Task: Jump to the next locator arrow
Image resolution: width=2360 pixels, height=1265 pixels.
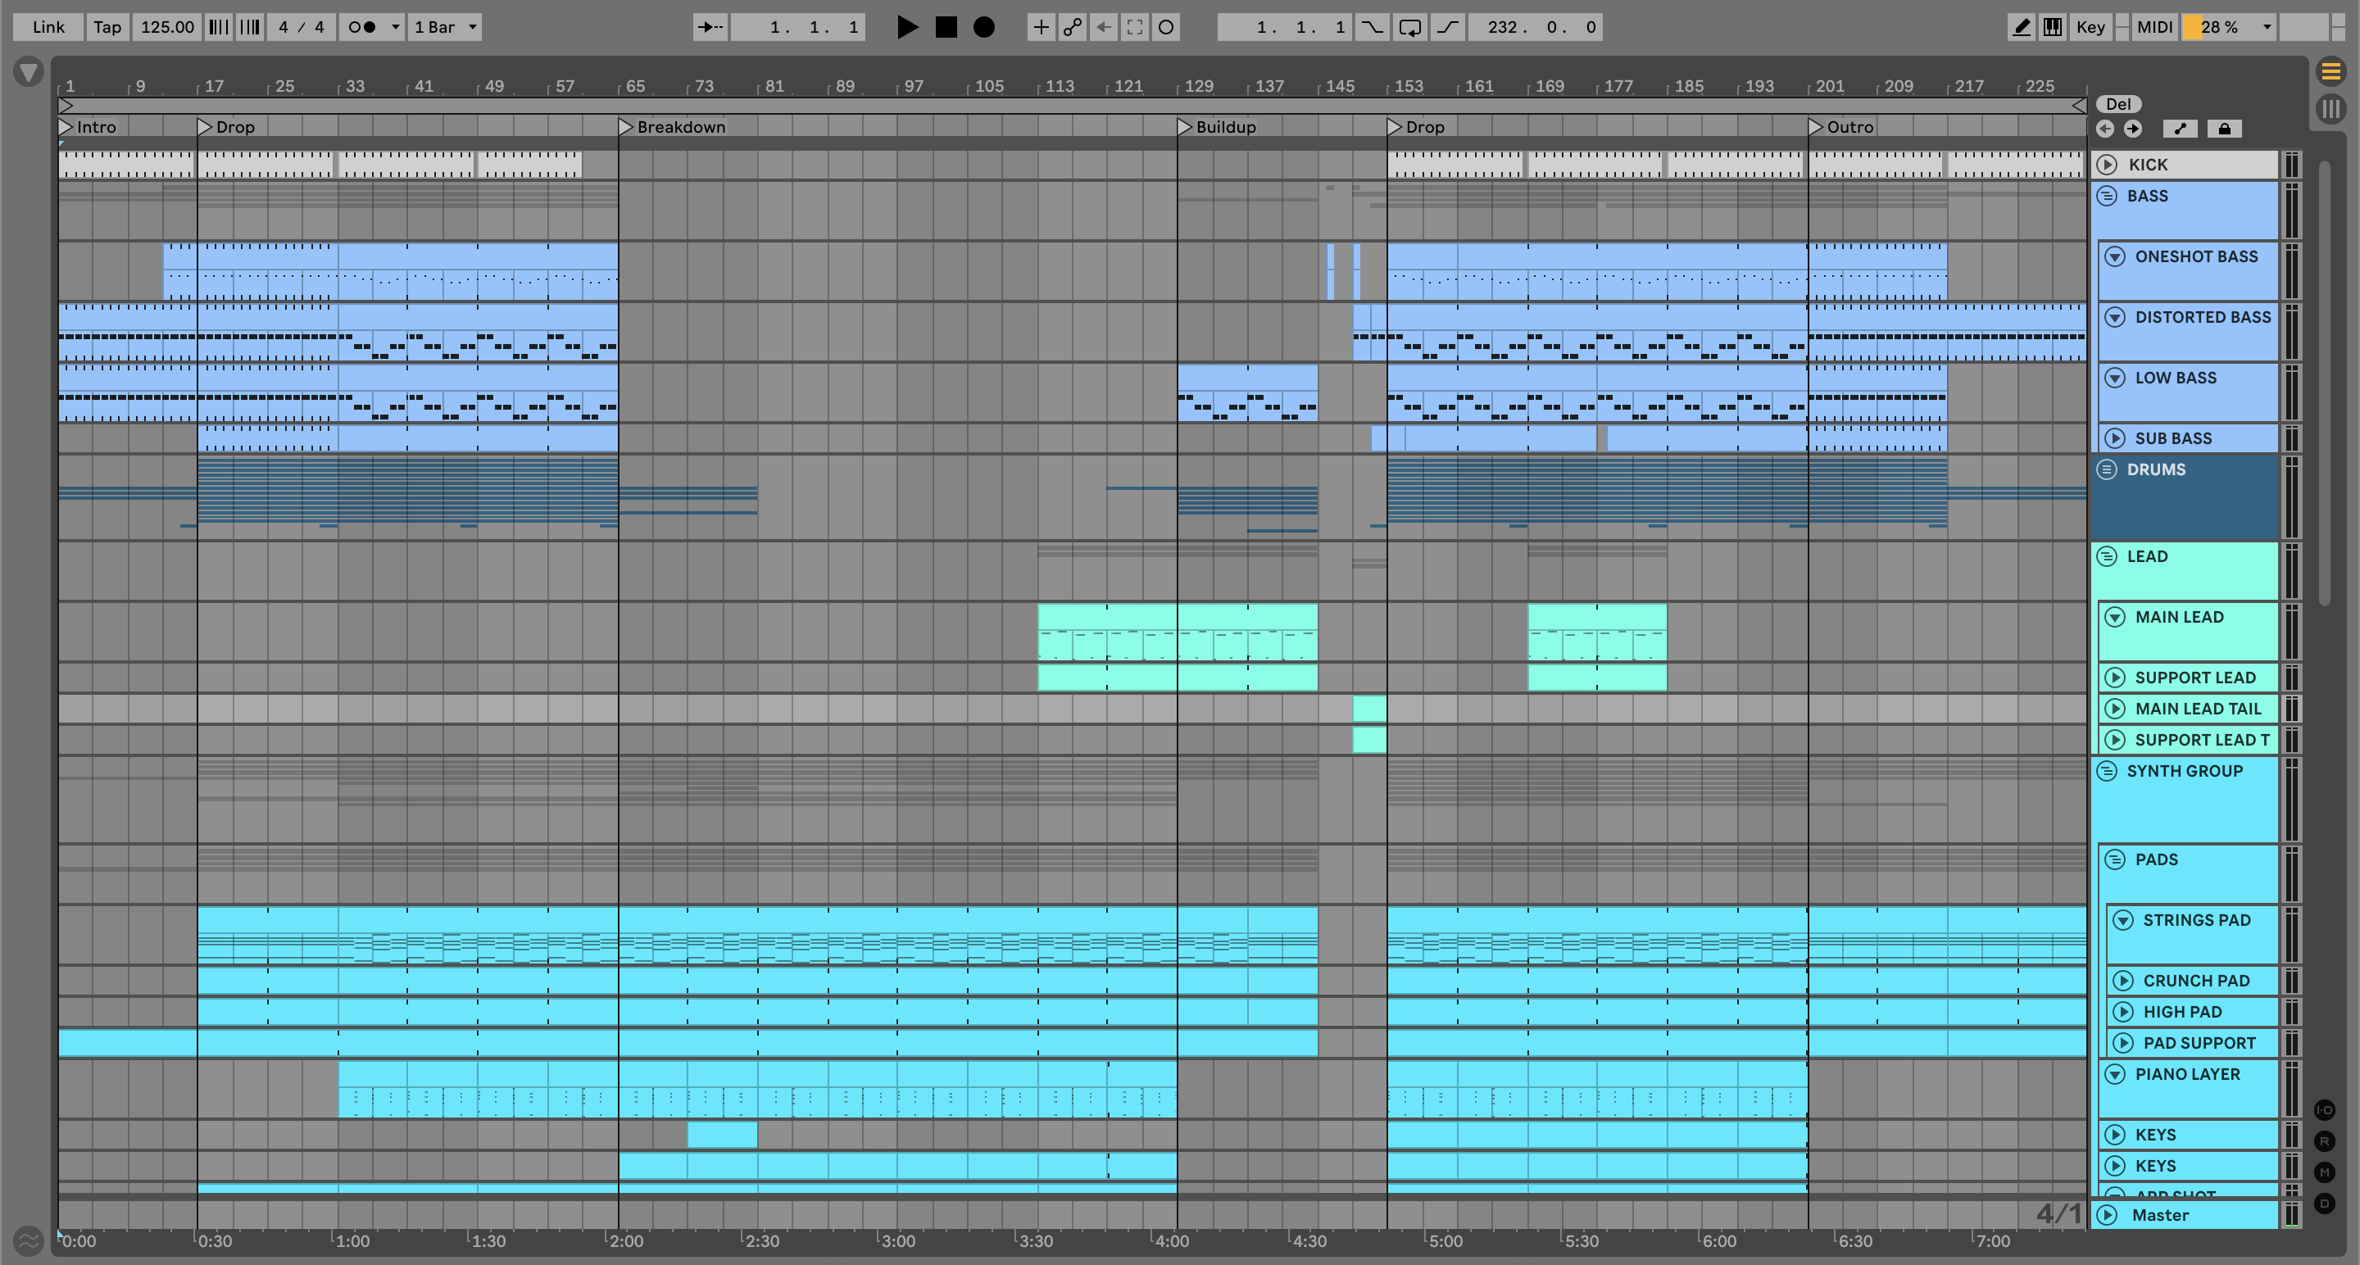Action: [2133, 129]
